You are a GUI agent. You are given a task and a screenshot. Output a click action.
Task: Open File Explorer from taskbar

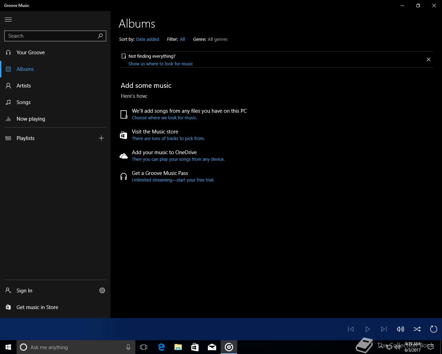click(178, 347)
